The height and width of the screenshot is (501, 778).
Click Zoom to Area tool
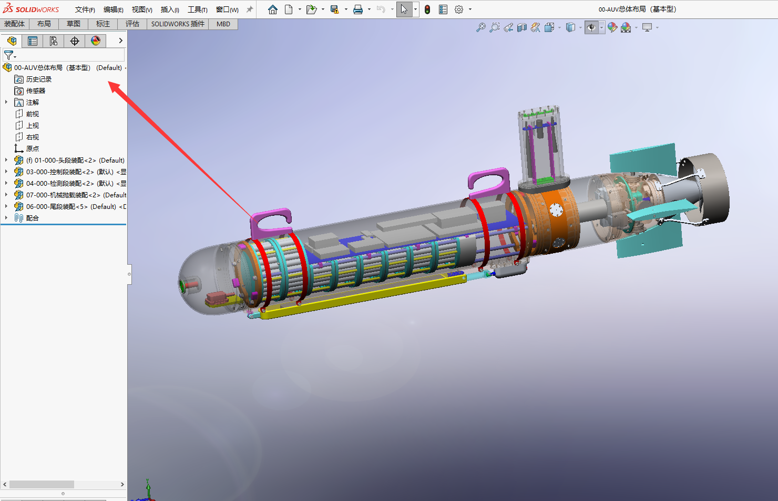[494, 27]
